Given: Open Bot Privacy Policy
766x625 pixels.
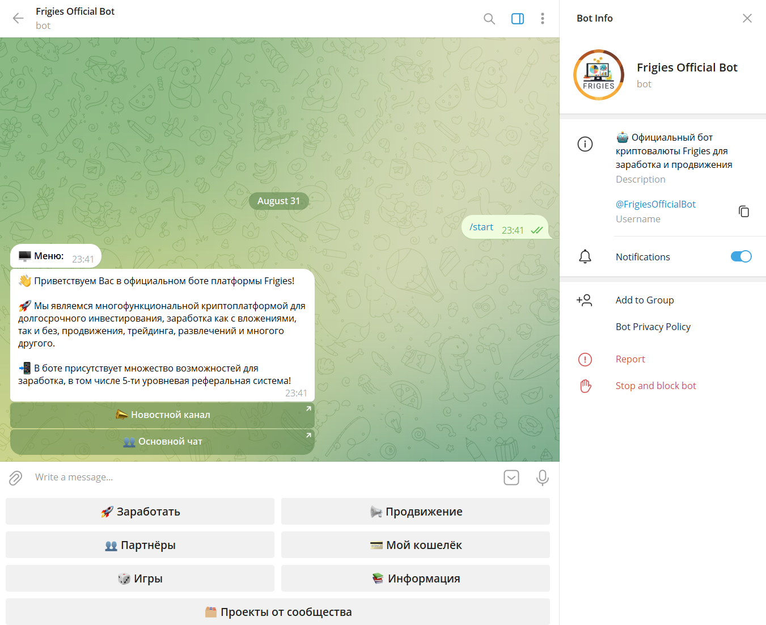Looking at the screenshot, I should pos(653,327).
